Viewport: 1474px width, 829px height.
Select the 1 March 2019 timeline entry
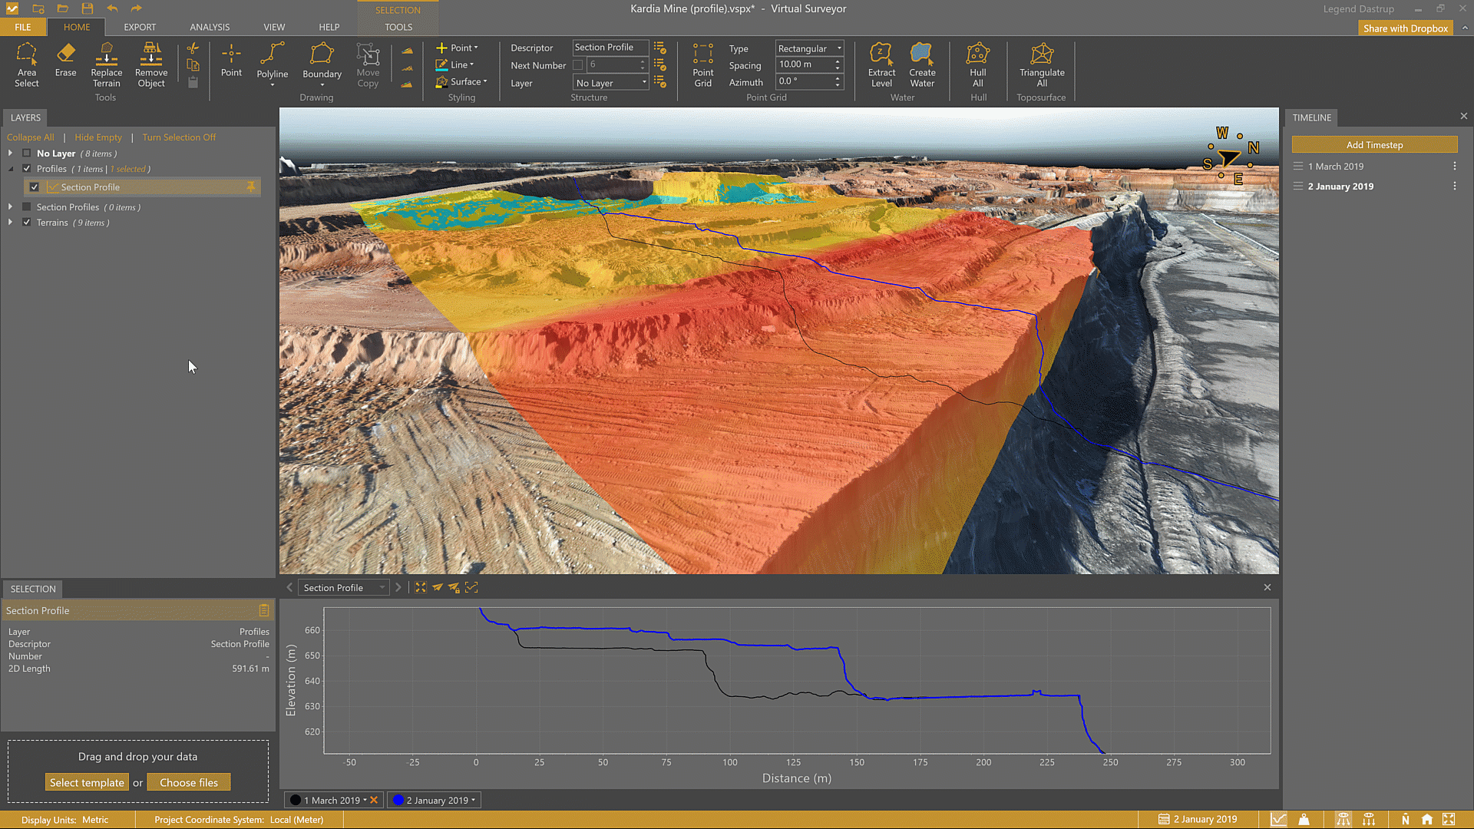pyautogui.click(x=1336, y=167)
